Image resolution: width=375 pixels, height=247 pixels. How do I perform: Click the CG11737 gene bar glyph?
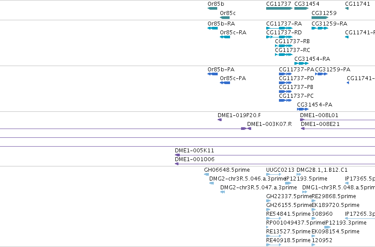coord(279,8)
